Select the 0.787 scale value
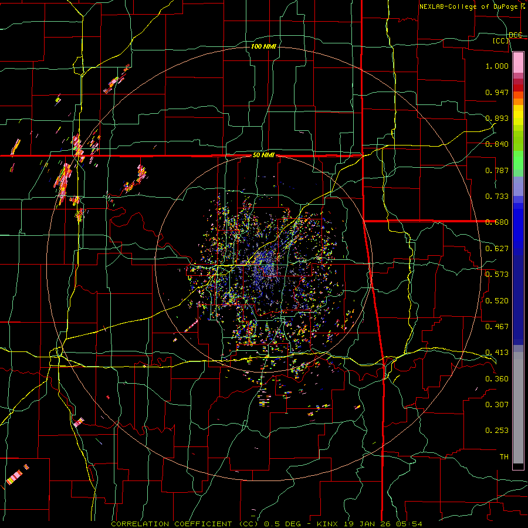The image size is (528, 528). pyautogui.click(x=497, y=170)
